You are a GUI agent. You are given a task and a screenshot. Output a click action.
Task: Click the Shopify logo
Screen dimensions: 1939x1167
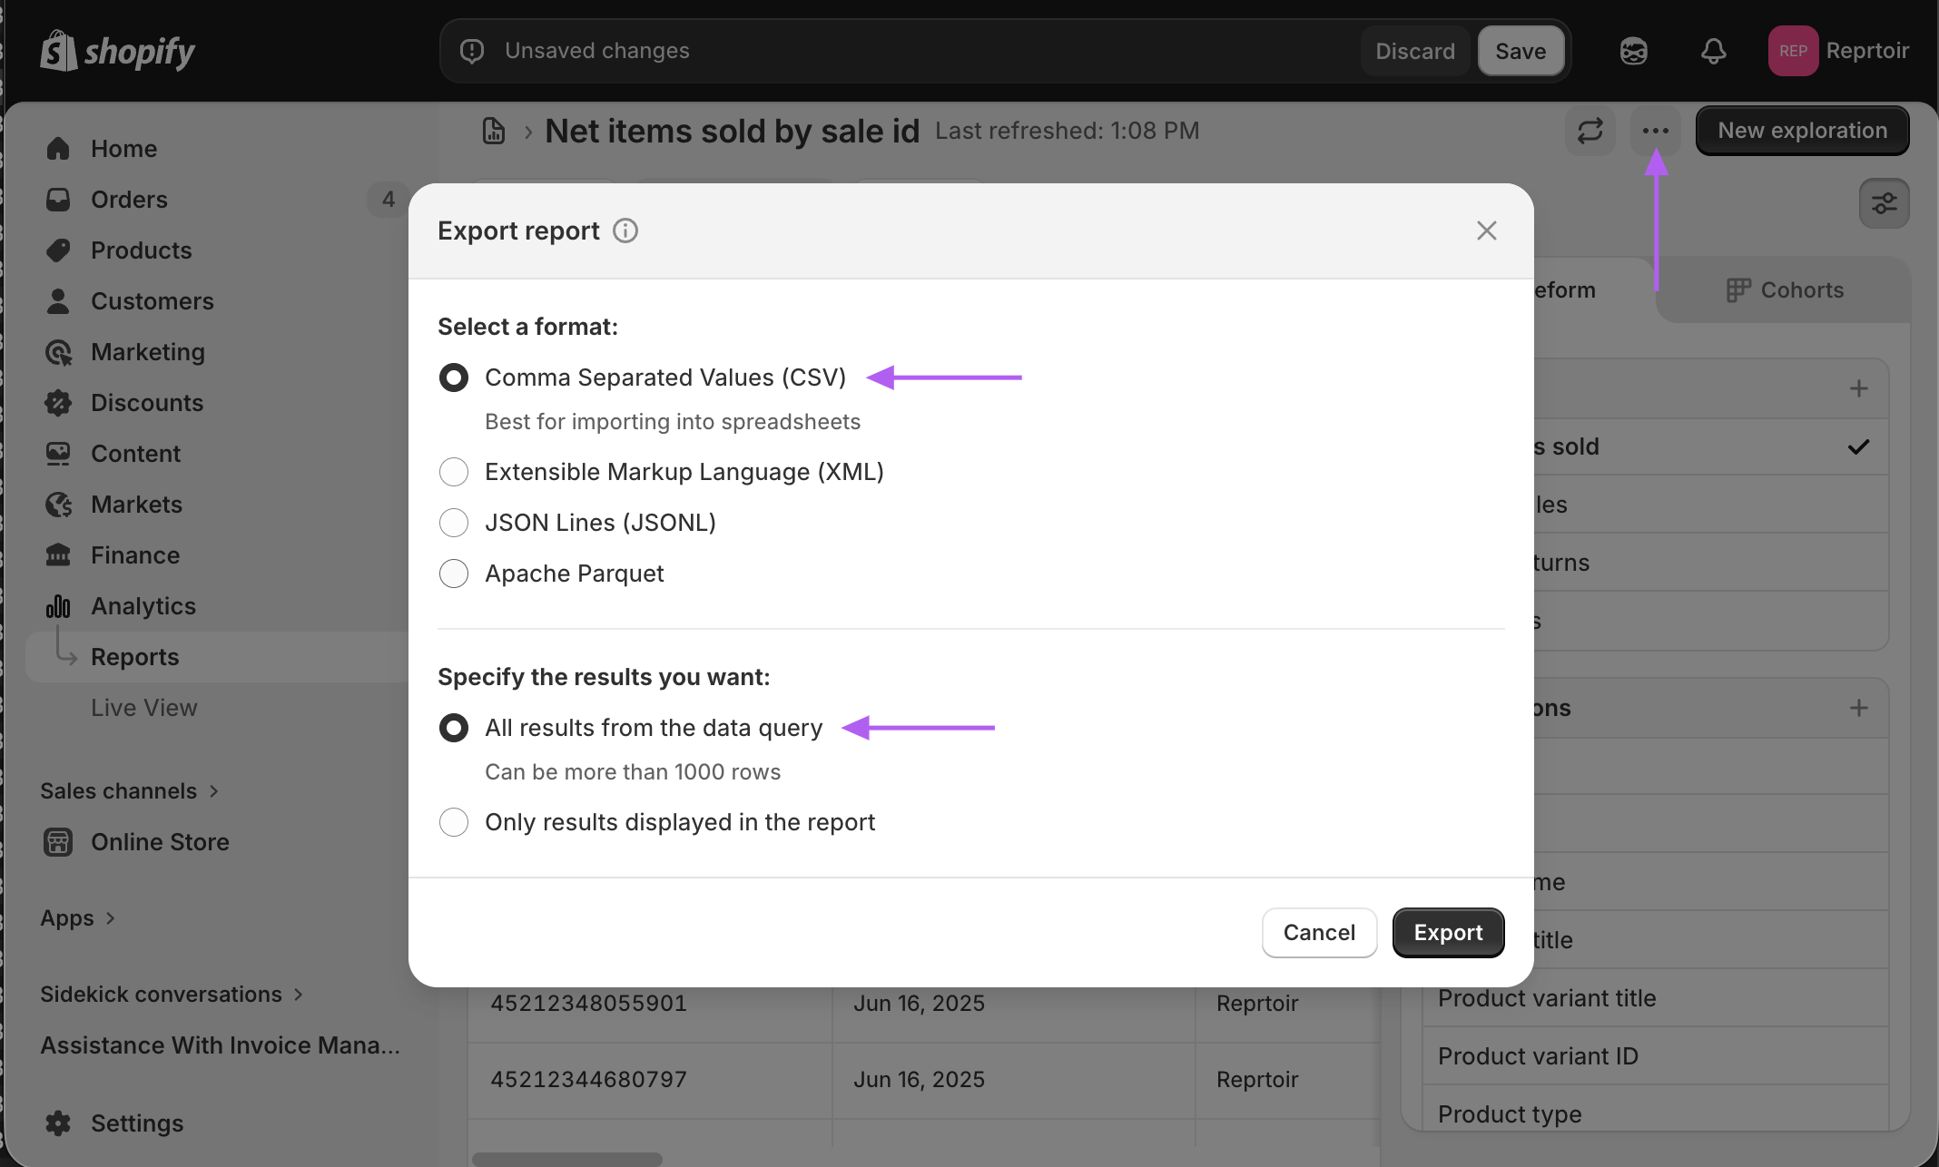click(x=118, y=51)
